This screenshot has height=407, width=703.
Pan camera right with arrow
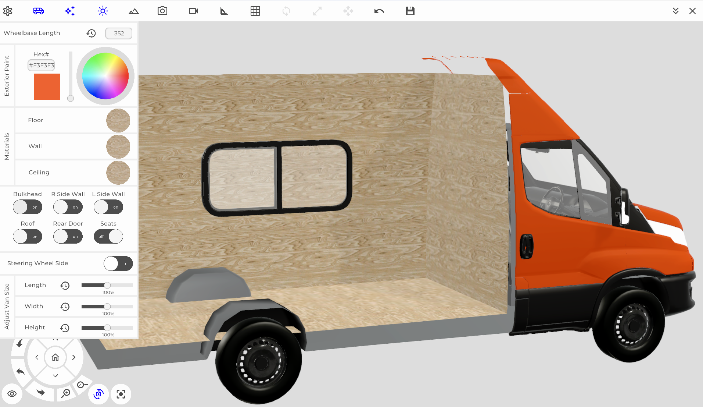[74, 357]
